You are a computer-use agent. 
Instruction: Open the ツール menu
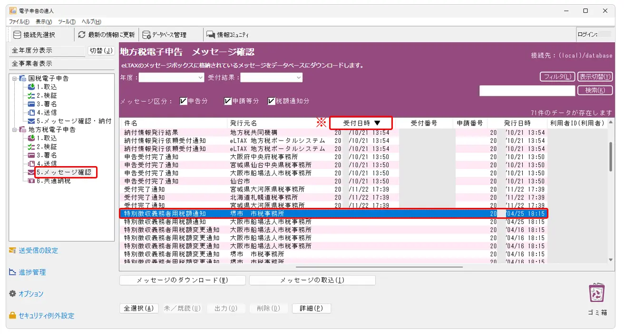(x=67, y=22)
